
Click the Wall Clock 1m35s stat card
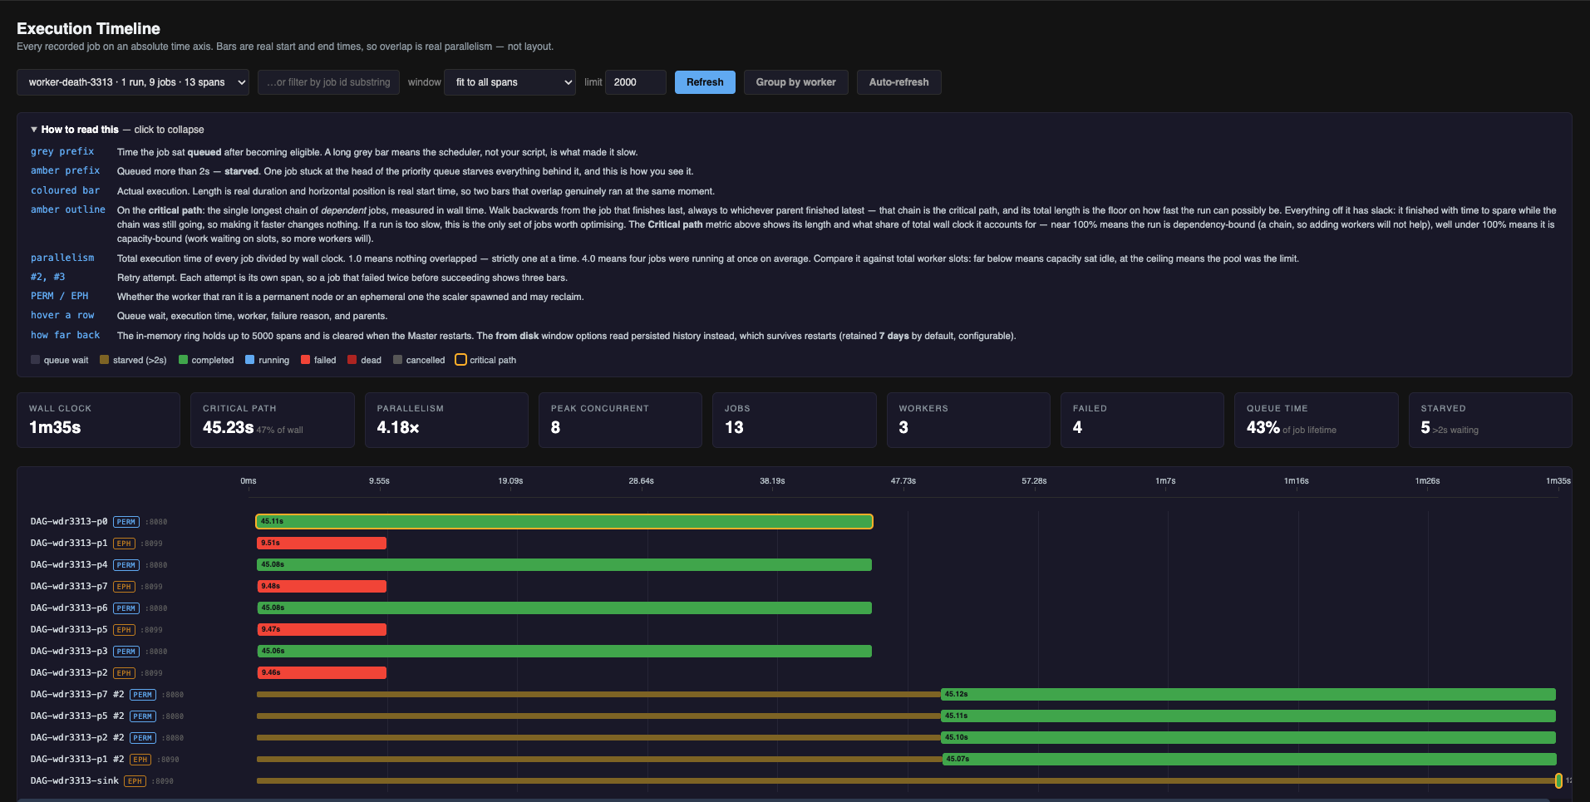click(98, 420)
